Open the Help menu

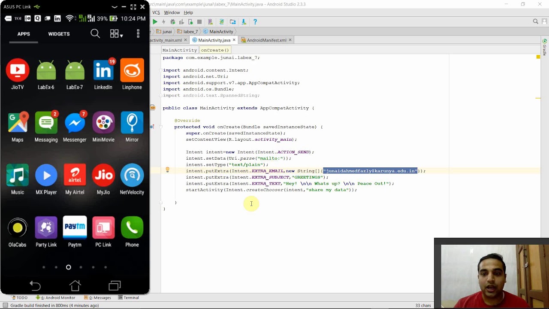click(188, 12)
